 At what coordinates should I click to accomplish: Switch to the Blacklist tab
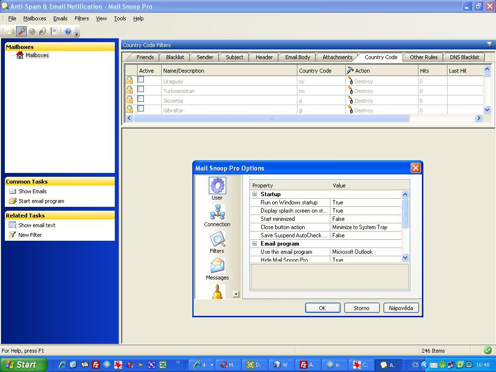[x=175, y=57]
